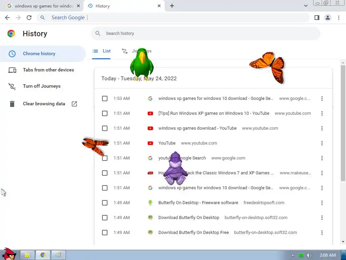Check the windows xp games download YouTube entry
The height and width of the screenshot is (260, 346).
click(x=105, y=128)
